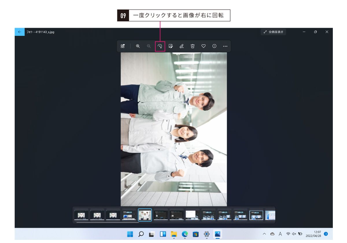Add photo to favorites with heart icon

point(204,46)
